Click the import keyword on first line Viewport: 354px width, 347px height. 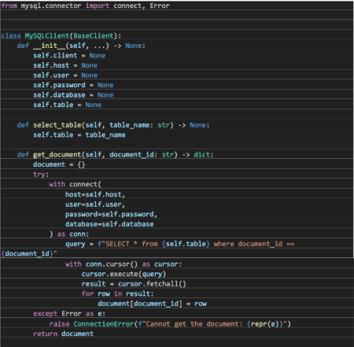97,6
